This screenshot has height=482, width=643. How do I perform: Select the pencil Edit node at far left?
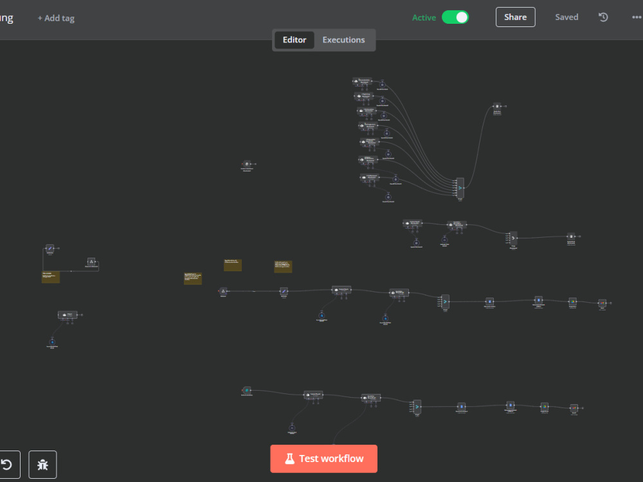(50, 248)
